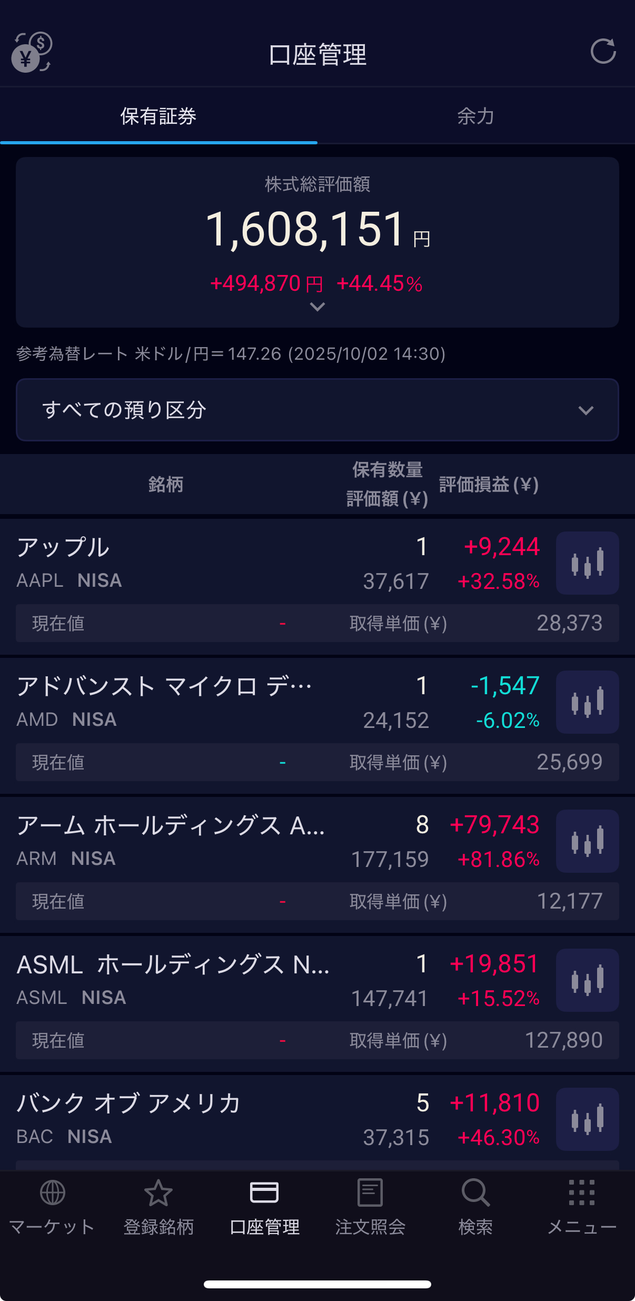635x1301 pixels.
Task: Open the 検索 search page
Action: point(475,1207)
